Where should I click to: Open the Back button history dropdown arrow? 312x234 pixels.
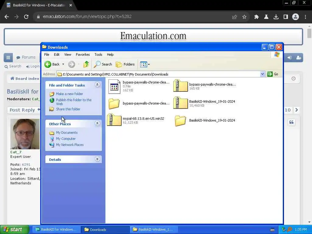coord(63,64)
